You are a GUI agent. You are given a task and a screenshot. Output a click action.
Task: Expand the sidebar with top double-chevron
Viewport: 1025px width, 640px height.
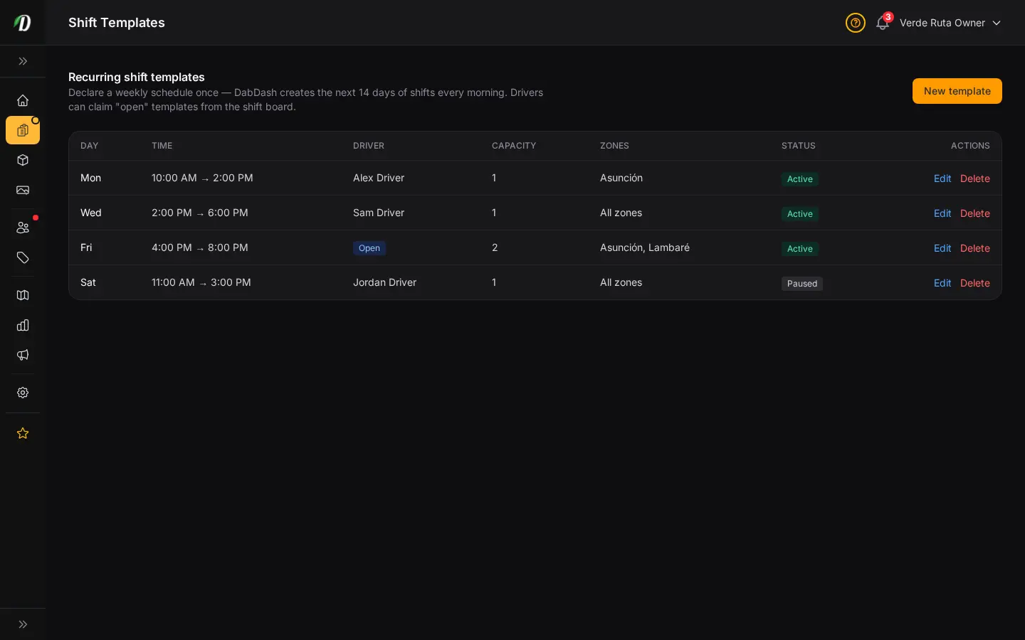(x=23, y=61)
